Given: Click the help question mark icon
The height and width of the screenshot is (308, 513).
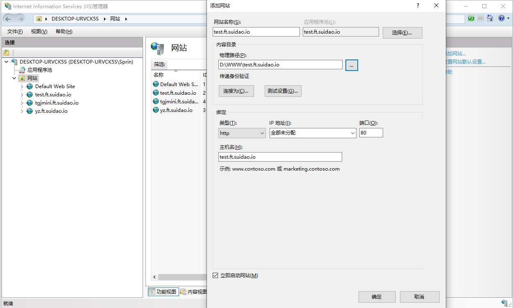Looking at the screenshot, I should [x=502, y=18].
